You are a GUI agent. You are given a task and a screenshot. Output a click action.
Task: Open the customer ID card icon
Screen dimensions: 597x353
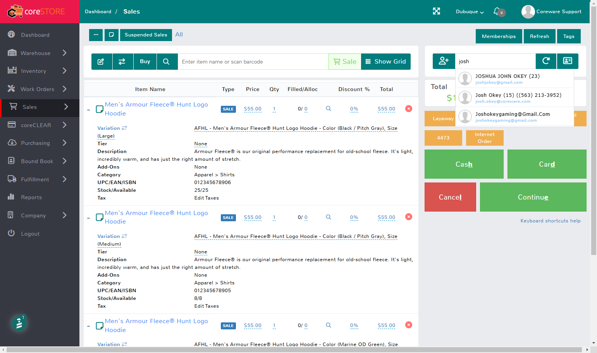(568, 61)
